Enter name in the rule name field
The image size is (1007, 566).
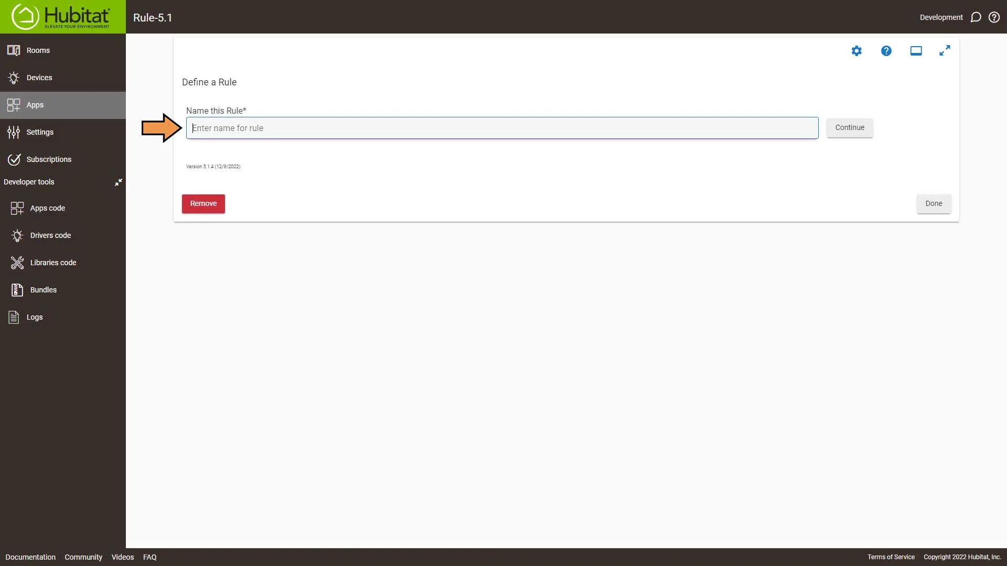pos(502,127)
